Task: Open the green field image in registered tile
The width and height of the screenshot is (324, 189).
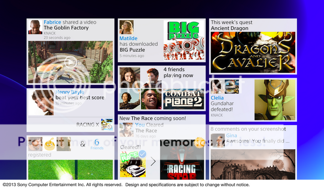Action: 71,170
